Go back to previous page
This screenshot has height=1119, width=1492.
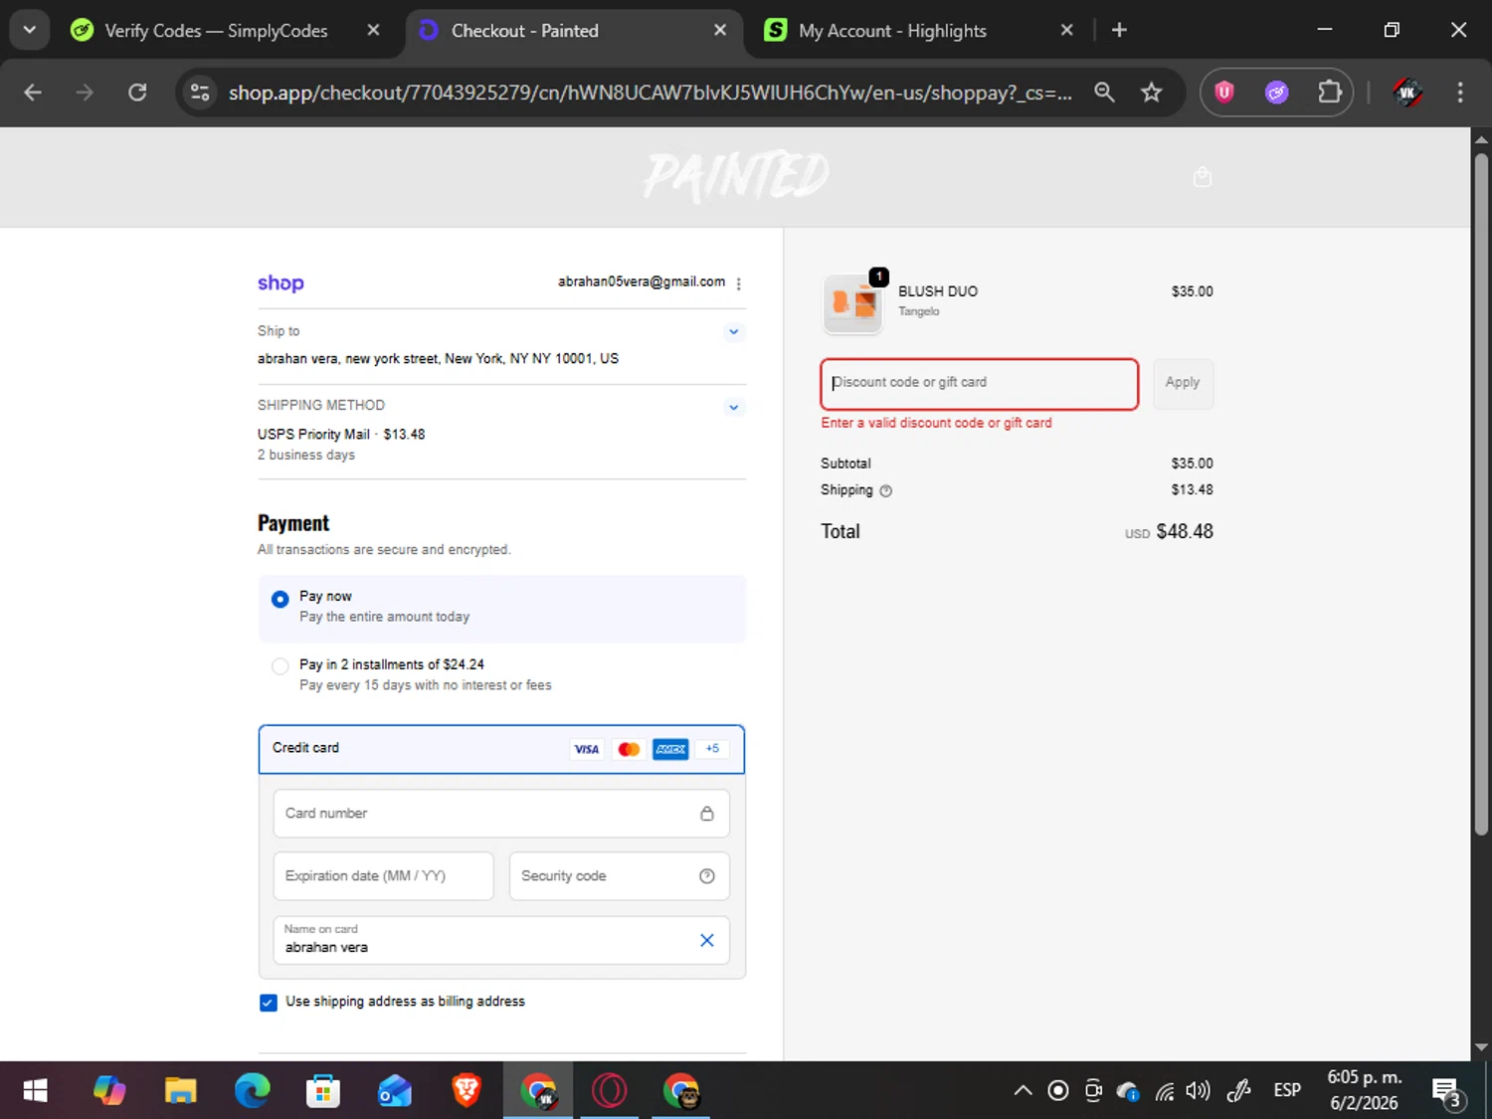tap(33, 93)
